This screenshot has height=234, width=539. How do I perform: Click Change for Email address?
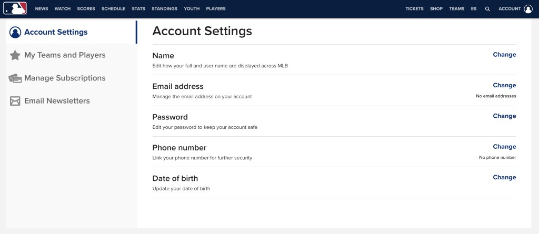click(x=504, y=85)
